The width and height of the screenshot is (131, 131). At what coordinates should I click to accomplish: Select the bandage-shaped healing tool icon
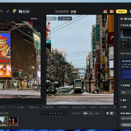[8, 11]
